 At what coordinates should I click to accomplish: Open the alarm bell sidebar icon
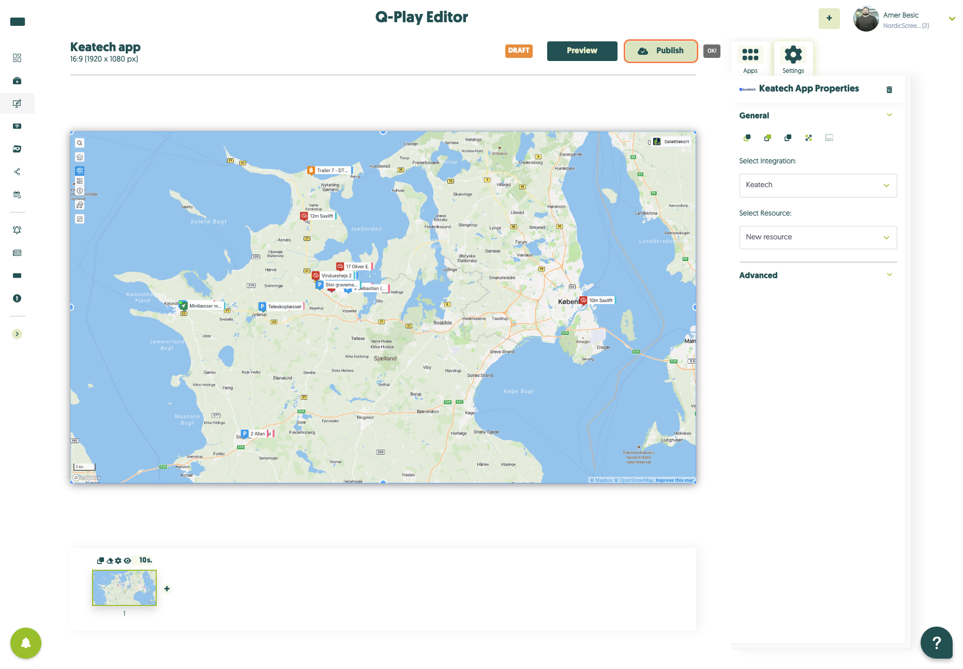tap(17, 230)
